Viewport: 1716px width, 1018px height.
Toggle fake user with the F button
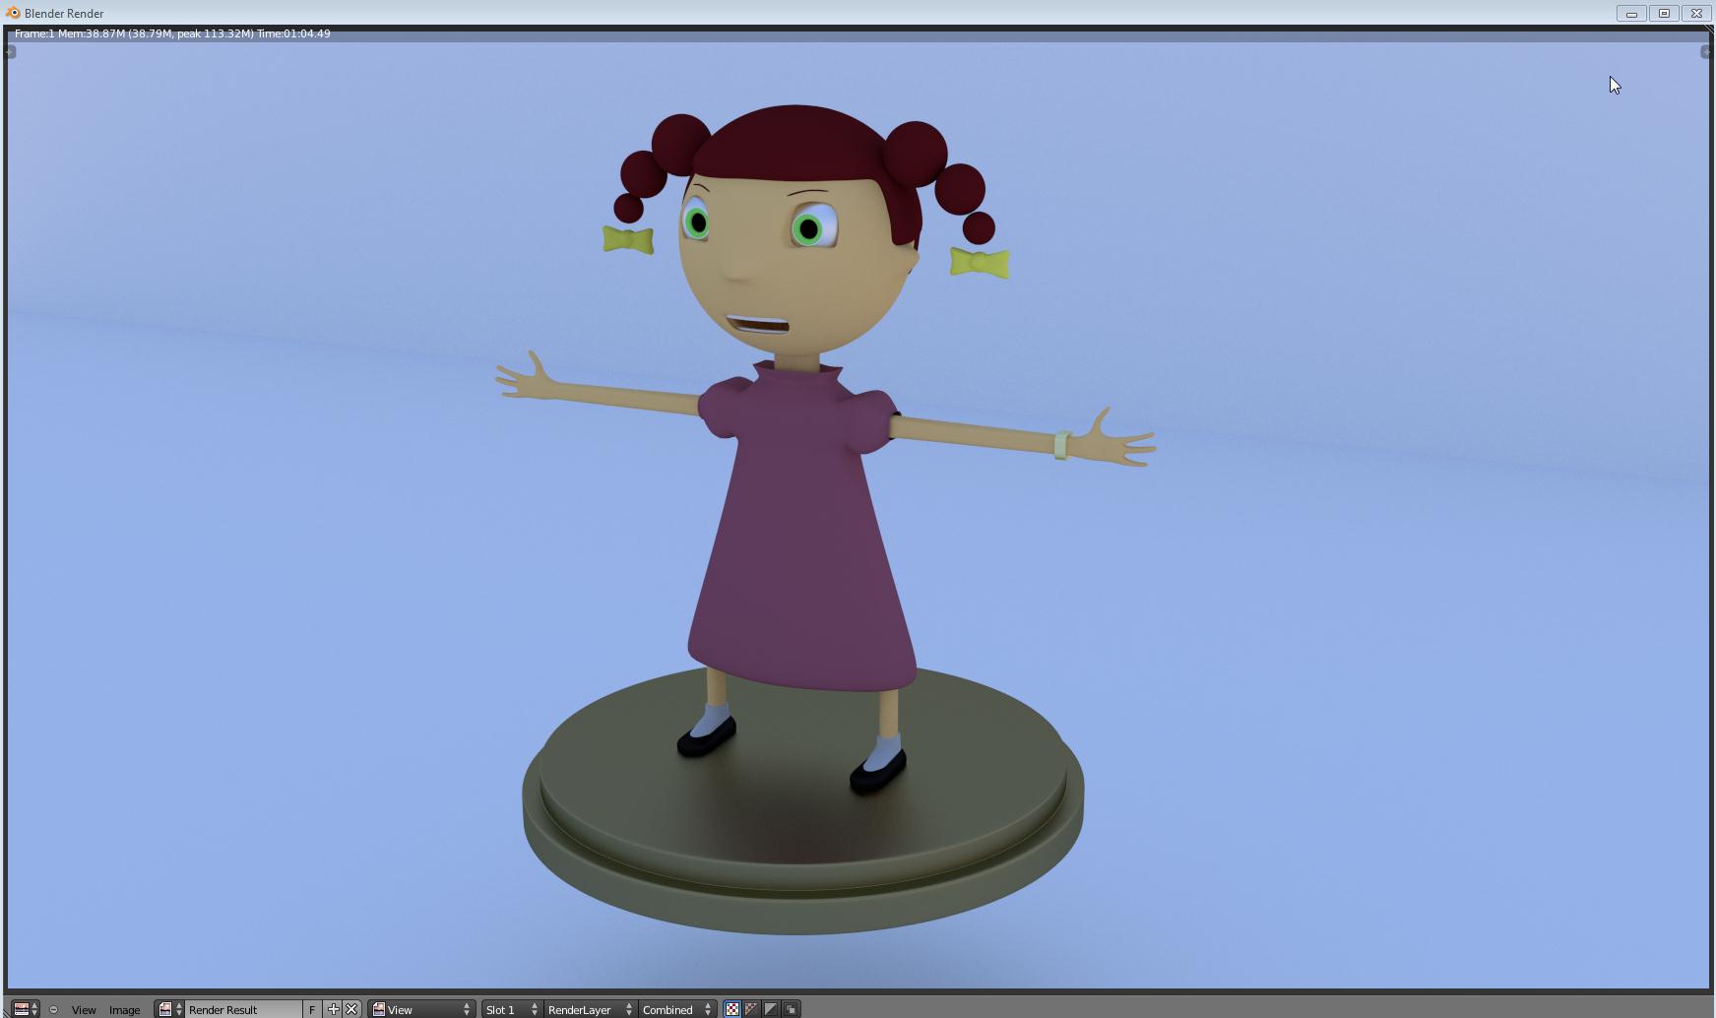(x=312, y=1009)
